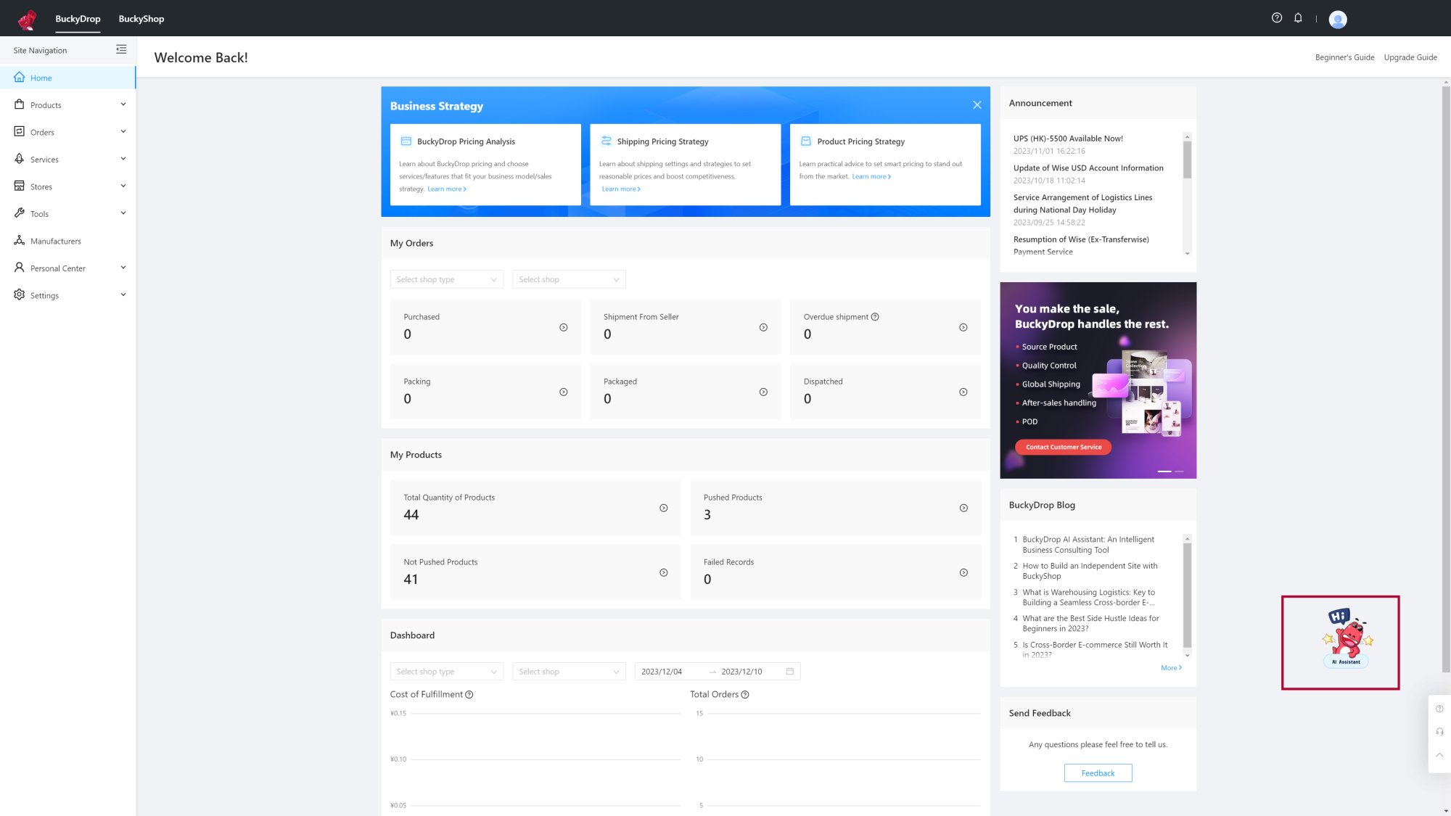Click the Orders list icon
This screenshot has width=1451, height=816.
[20, 131]
